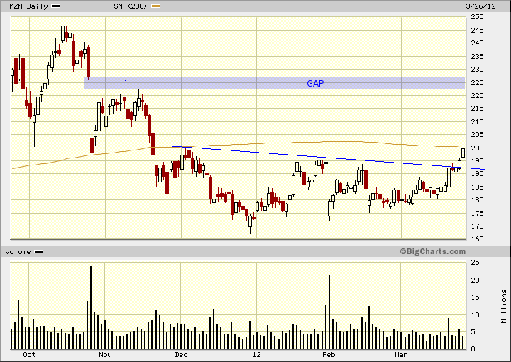Click the black legend swatch beside AMZN Daily
This screenshot has height=362, width=511.
coord(56,6)
